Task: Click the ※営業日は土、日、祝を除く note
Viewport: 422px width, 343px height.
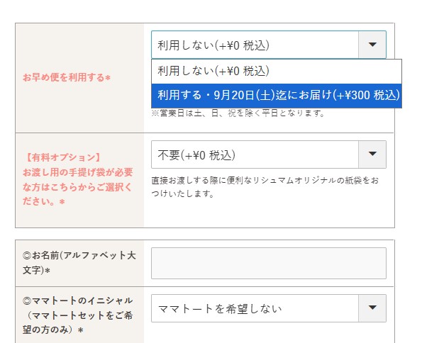Action: (x=238, y=113)
